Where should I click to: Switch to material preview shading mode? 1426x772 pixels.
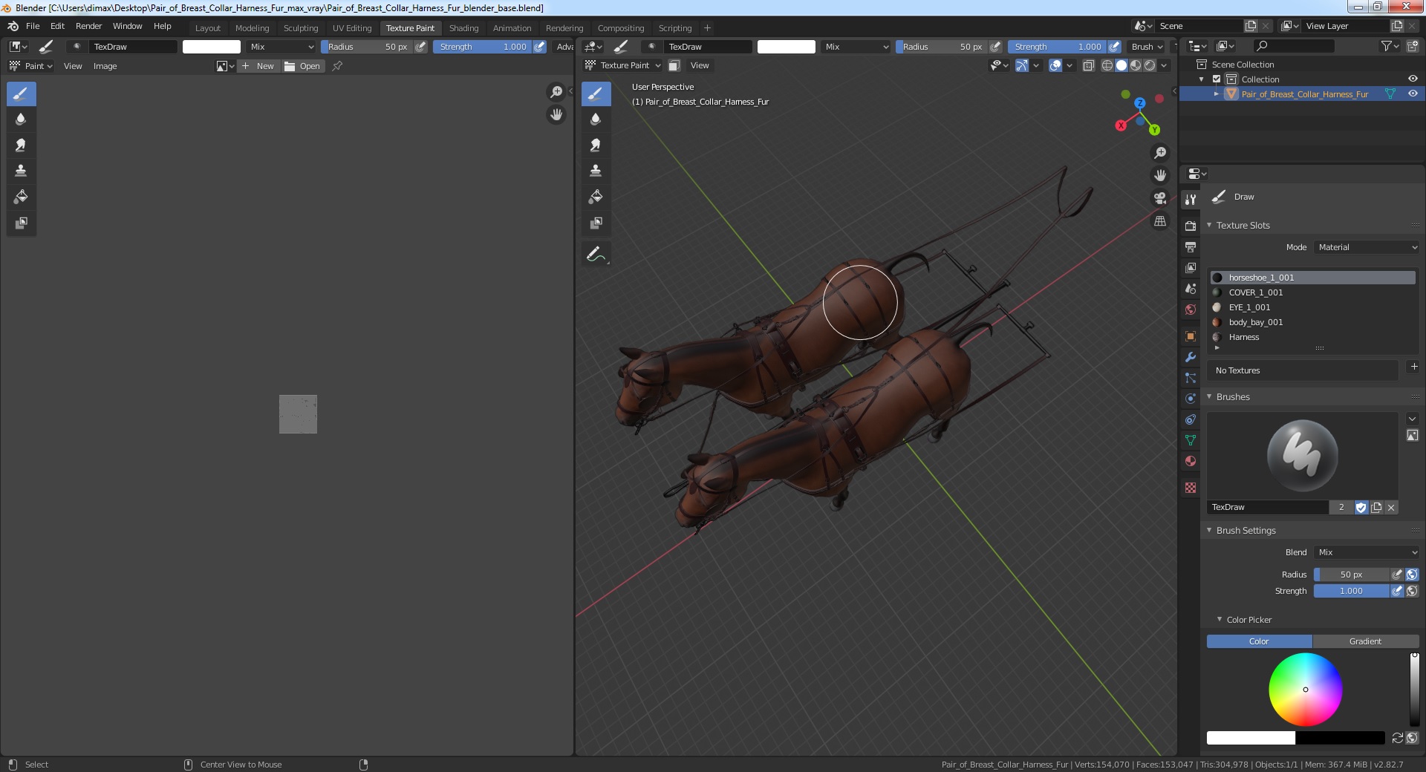point(1136,65)
